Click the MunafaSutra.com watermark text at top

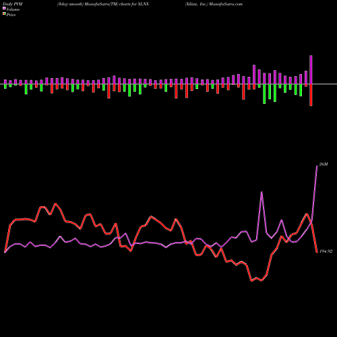click(x=226, y=4)
